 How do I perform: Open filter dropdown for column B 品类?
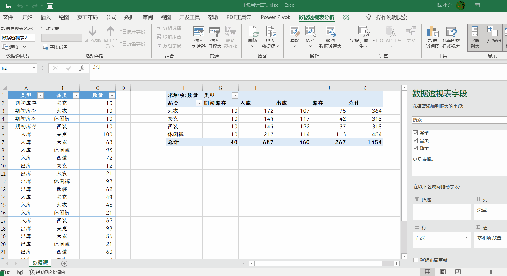(76, 96)
